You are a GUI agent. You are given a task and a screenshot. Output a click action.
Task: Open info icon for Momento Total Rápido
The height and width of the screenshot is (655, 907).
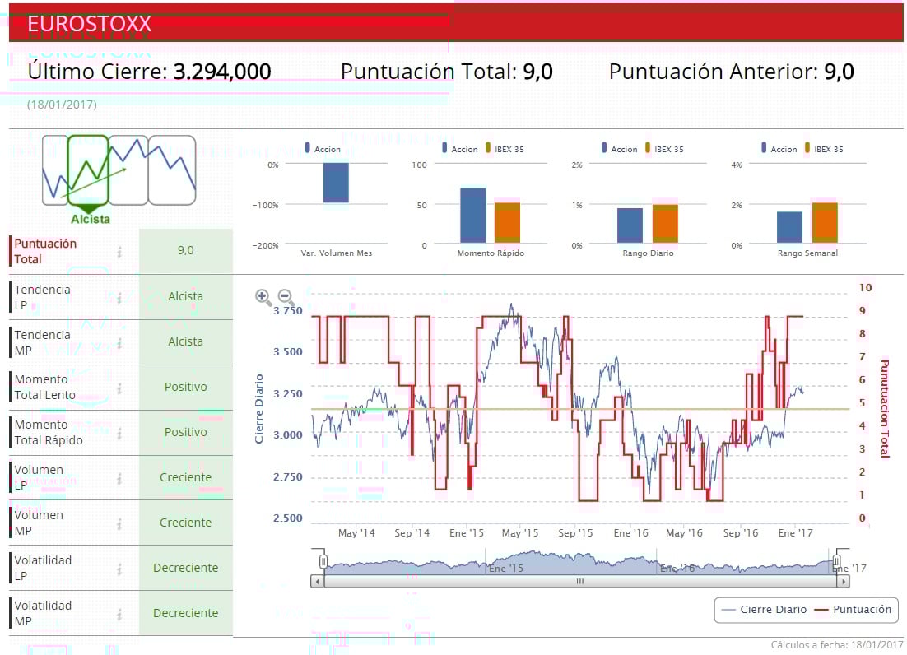(x=119, y=433)
